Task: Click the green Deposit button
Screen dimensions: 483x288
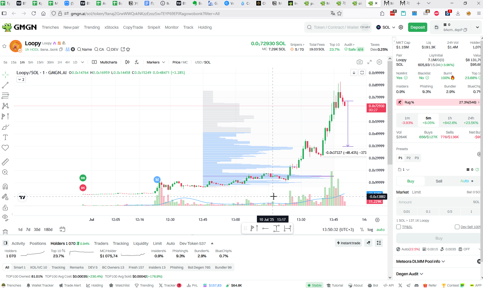Action: tap(418, 27)
